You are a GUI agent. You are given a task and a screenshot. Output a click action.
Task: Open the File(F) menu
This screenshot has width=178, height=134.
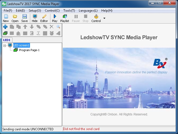(x=8, y=11)
